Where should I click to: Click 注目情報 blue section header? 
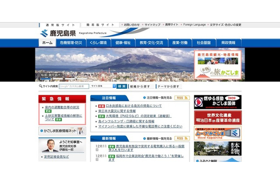pyautogui.click(x=109, y=98)
